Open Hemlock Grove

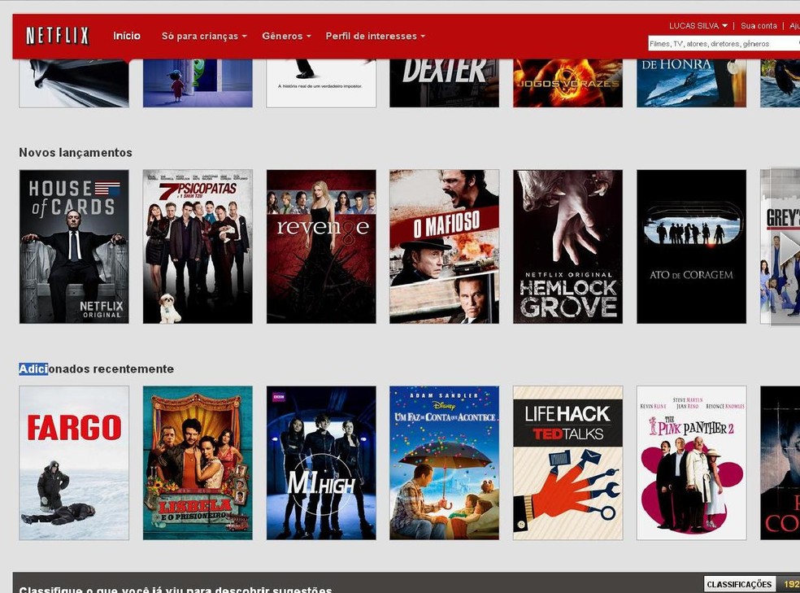pyautogui.click(x=567, y=246)
